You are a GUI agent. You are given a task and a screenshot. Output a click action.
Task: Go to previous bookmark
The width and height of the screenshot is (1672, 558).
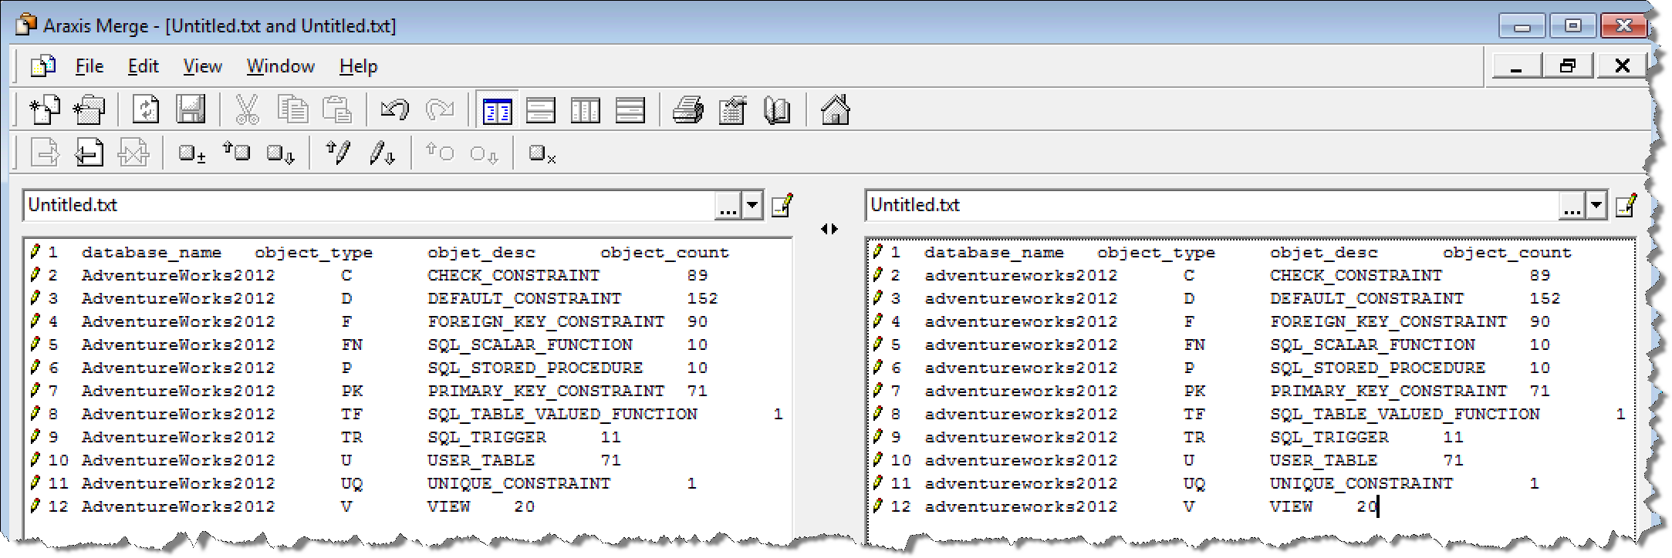[236, 153]
